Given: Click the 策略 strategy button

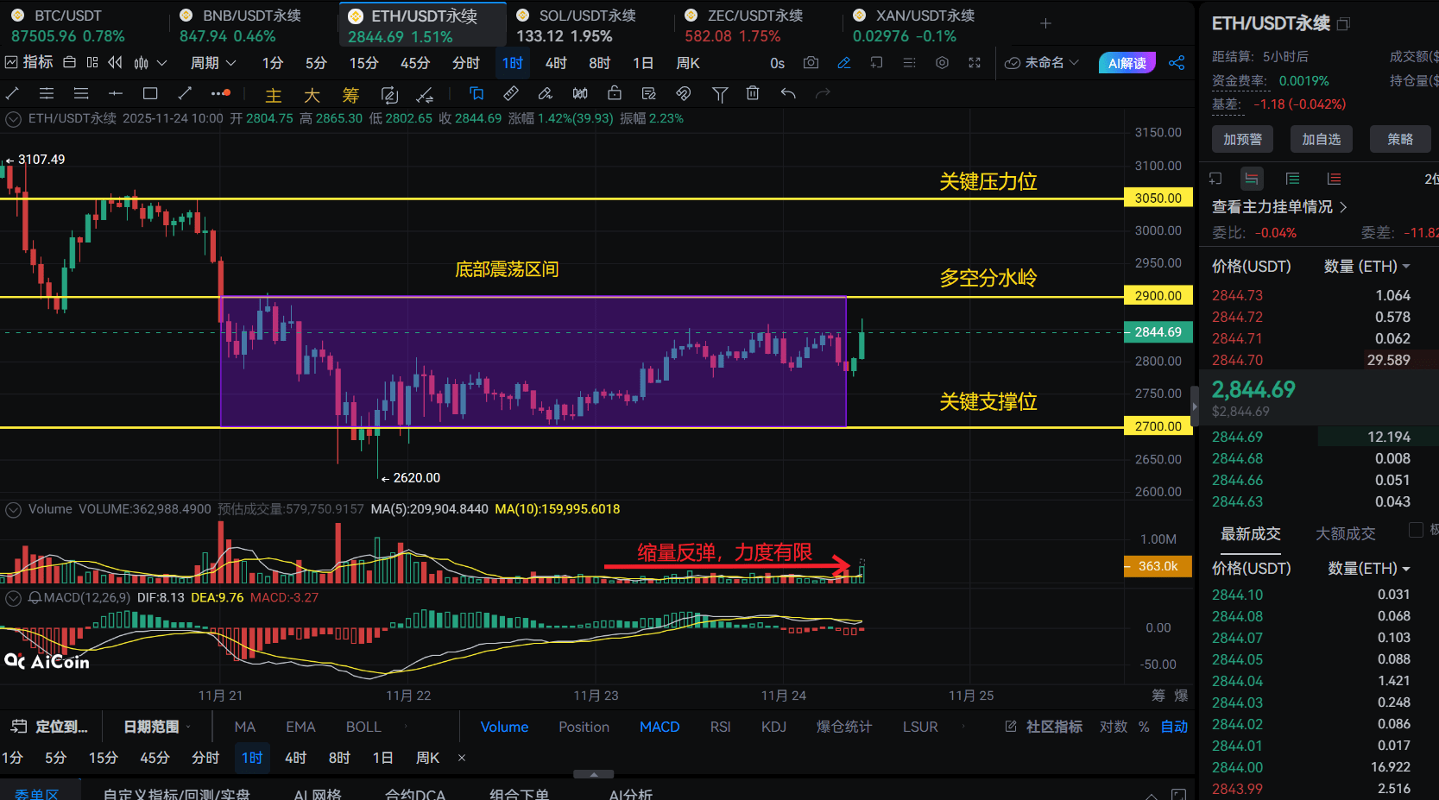Looking at the screenshot, I should [1400, 139].
